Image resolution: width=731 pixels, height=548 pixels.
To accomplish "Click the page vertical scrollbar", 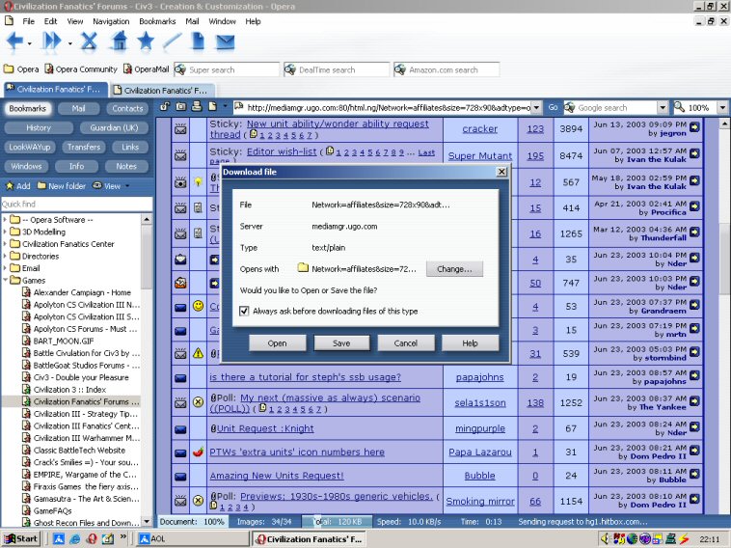I will [724, 317].
